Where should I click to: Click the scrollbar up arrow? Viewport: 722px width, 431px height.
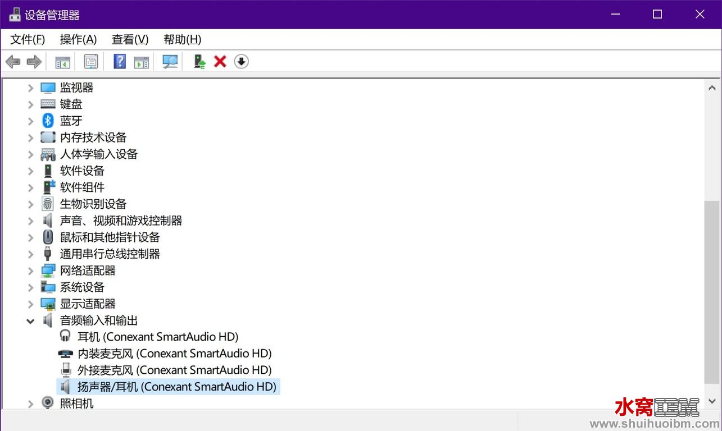tap(712, 88)
